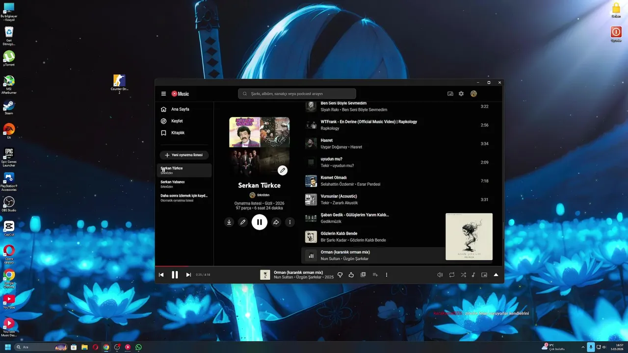This screenshot has width=628, height=353.
Task: Open Counter-Strike 2 desktop shortcut
Action: point(119,83)
